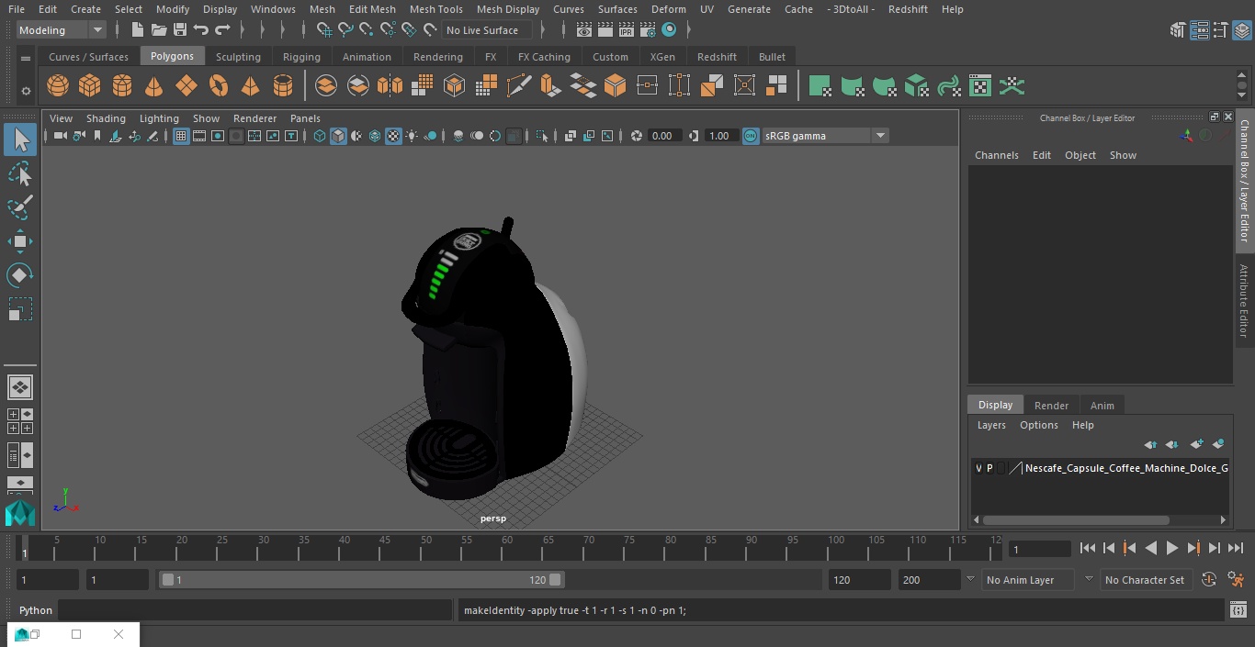
Task: Click the IPR render icon
Action: click(x=627, y=30)
